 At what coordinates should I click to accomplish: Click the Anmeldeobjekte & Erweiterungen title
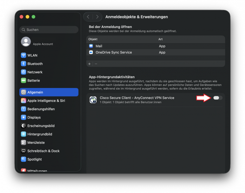pos(137,17)
